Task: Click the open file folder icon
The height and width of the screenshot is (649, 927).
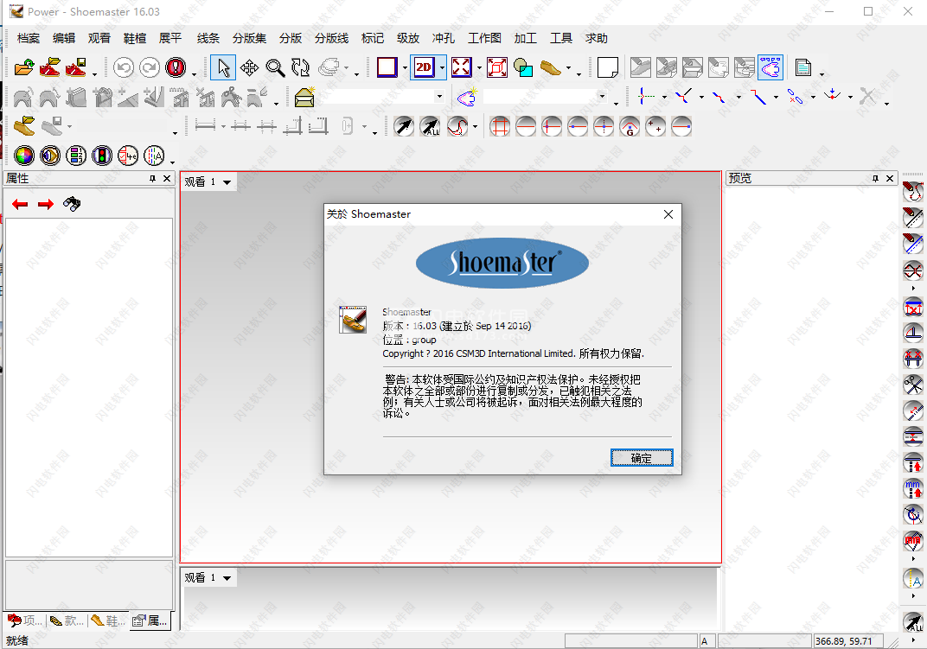Action: pyautogui.click(x=24, y=67)
